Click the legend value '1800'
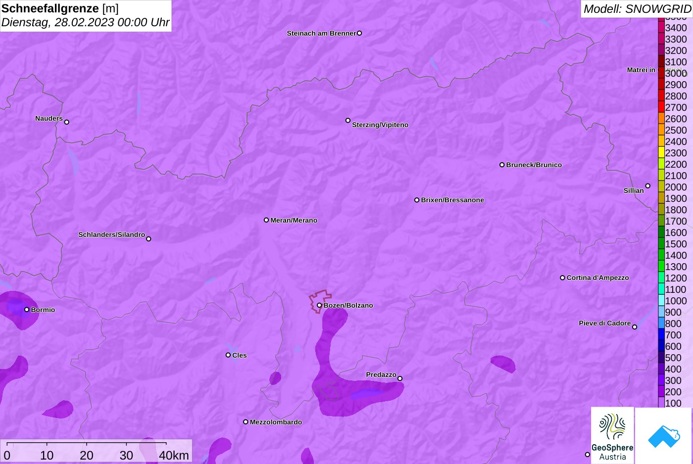This screenshot has width=693, height=464. [x=676, y=210]
